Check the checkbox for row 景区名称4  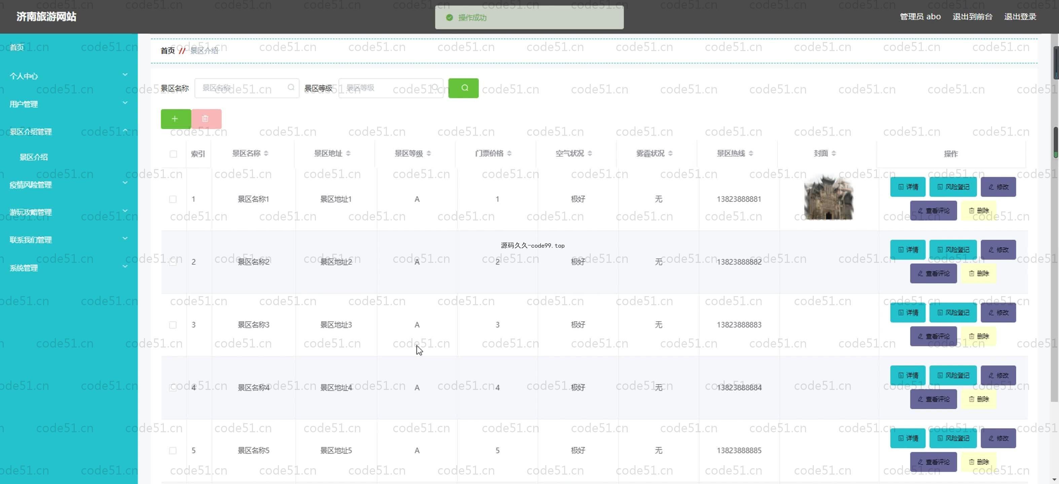(x=173, y=388)
